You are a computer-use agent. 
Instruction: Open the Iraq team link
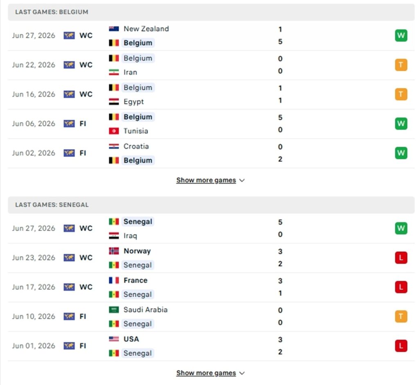coord(130,236)
